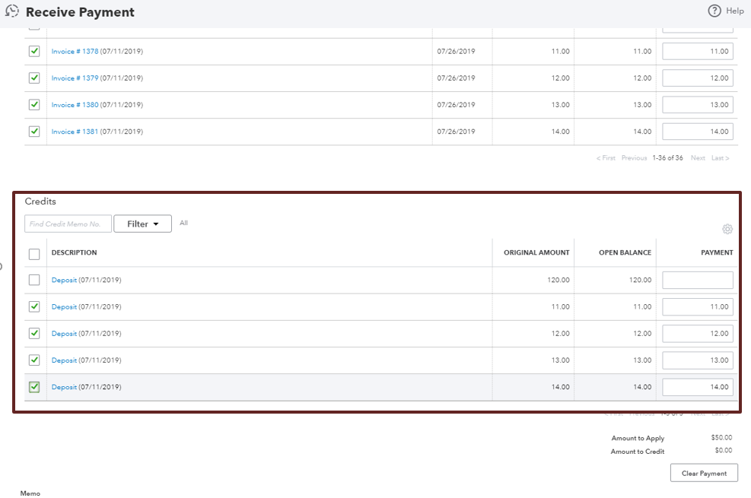Click the 1-36 of 36 pagination text
The height and width of the screenshot is (498, 751).
(x=667, y=158)
